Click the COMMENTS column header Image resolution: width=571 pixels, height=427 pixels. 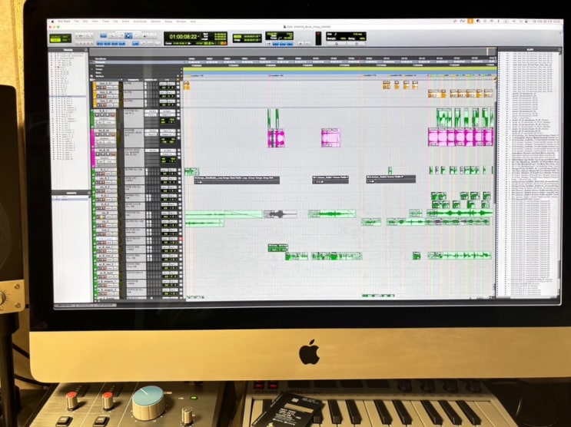pyautogui.click(x=133, y=80)
